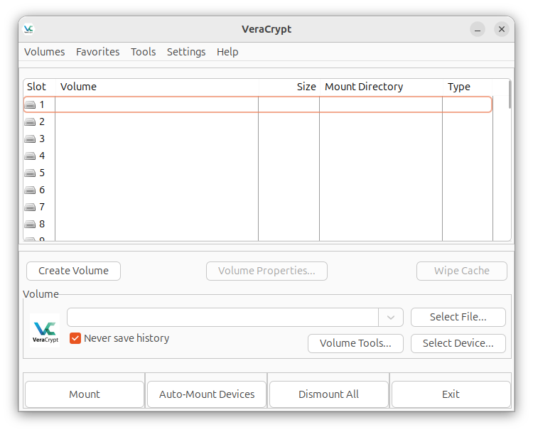
Task: Select the drive icon for slot 4
Action: (30, 156)
